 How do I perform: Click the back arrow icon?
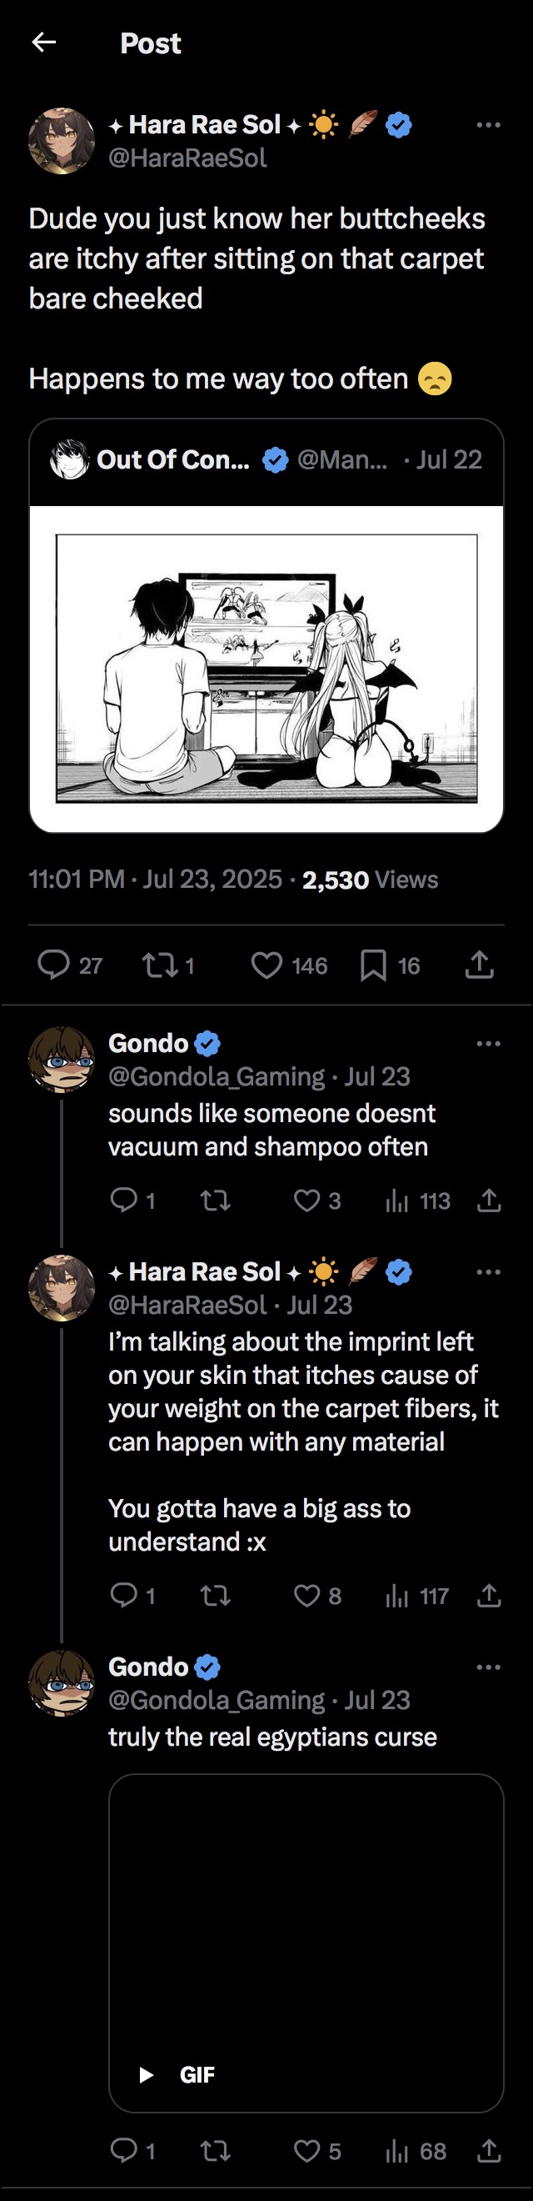coord(43,42)
